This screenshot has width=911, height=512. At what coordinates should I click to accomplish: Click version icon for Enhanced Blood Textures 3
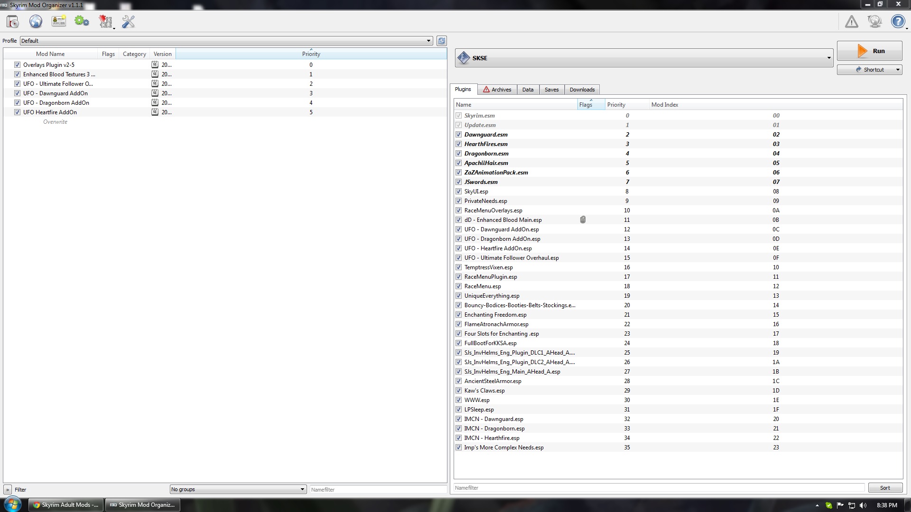point(155,74)
